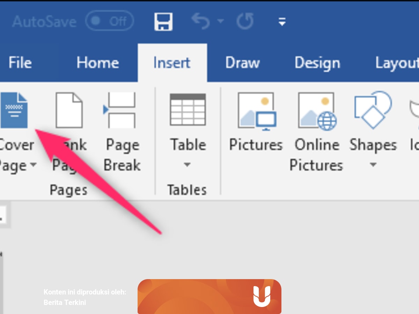Image resolution: width=419 pixels, height=314 pixels.
Task: Insert a Page Break
Action: [122, 110]
